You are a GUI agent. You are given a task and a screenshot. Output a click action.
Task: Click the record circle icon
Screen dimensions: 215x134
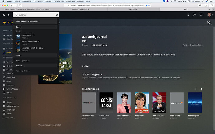208,22
